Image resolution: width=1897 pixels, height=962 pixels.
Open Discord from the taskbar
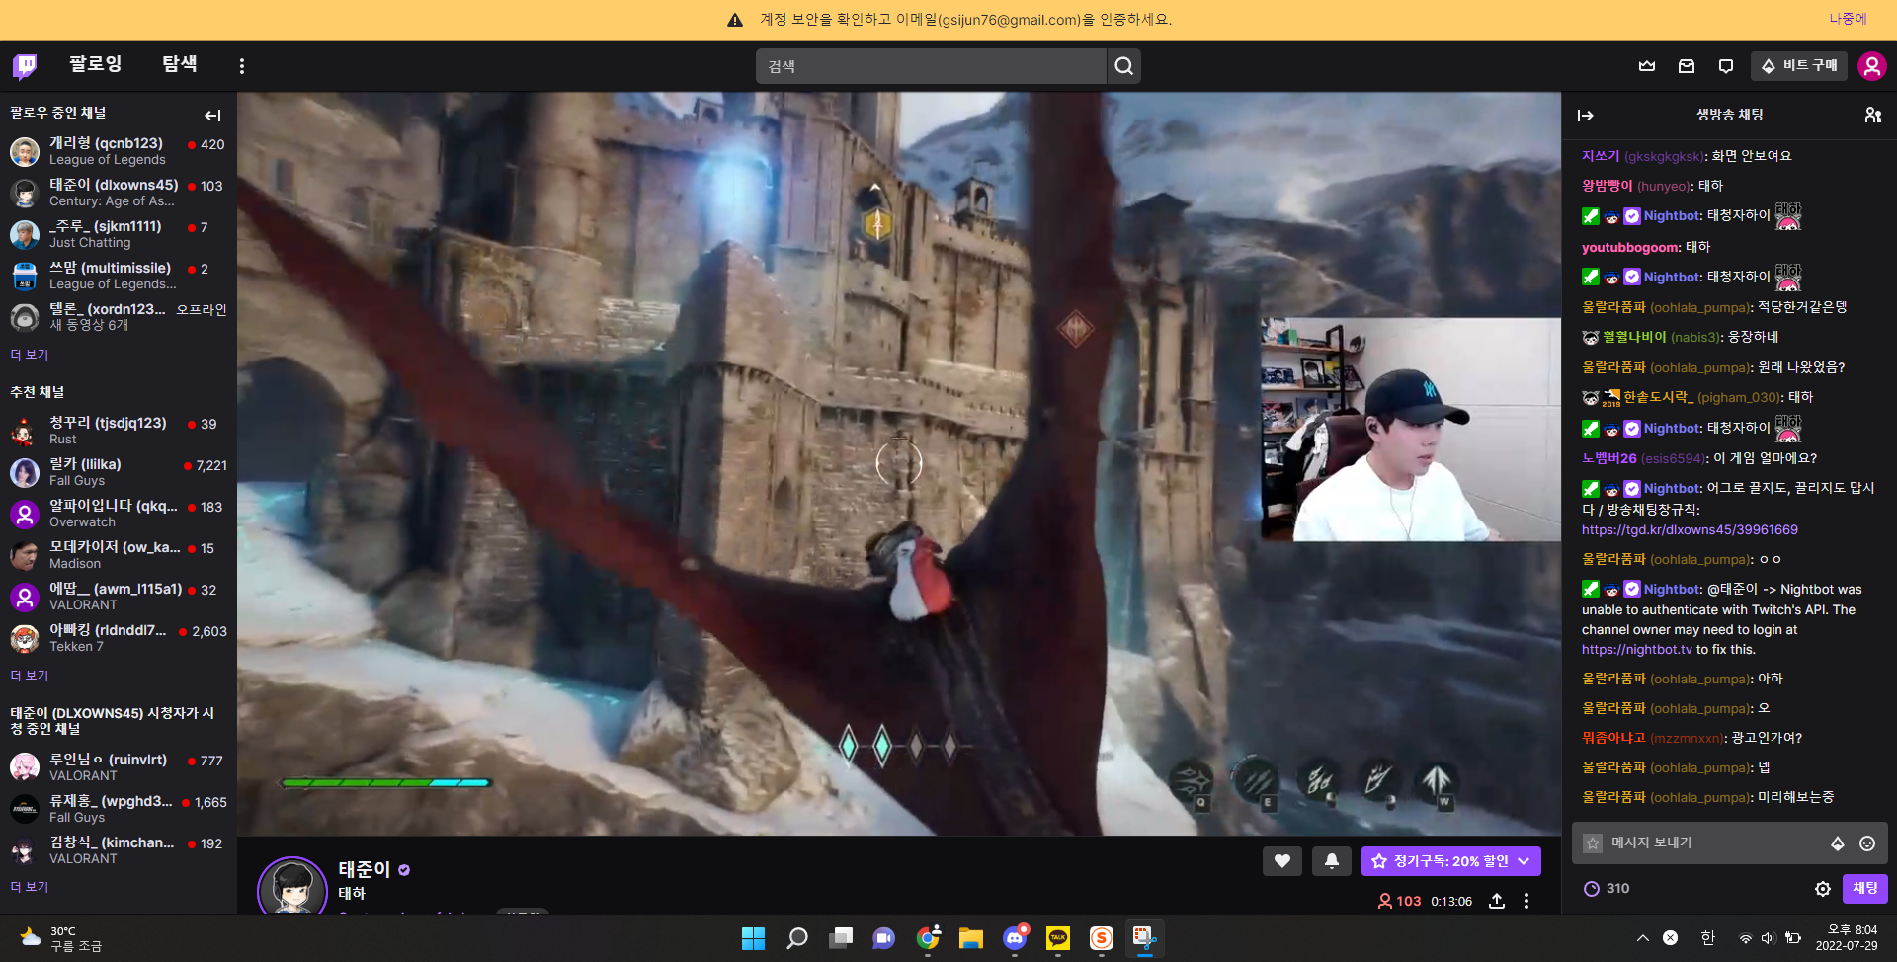pyautogui.click(x=1015, y=938)
